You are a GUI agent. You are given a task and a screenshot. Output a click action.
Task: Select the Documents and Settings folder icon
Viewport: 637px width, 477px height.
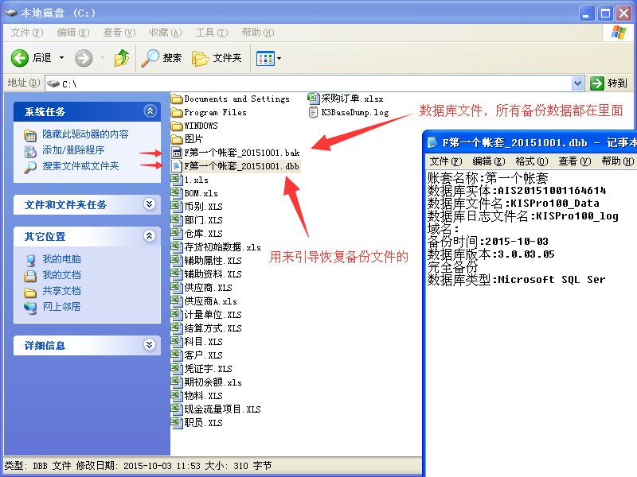tap(177, 99)
